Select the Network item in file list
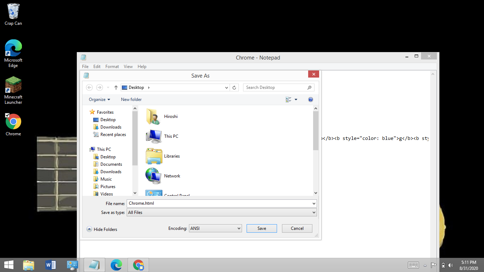This screenshot has height=272, width=484. pos(163,176)
